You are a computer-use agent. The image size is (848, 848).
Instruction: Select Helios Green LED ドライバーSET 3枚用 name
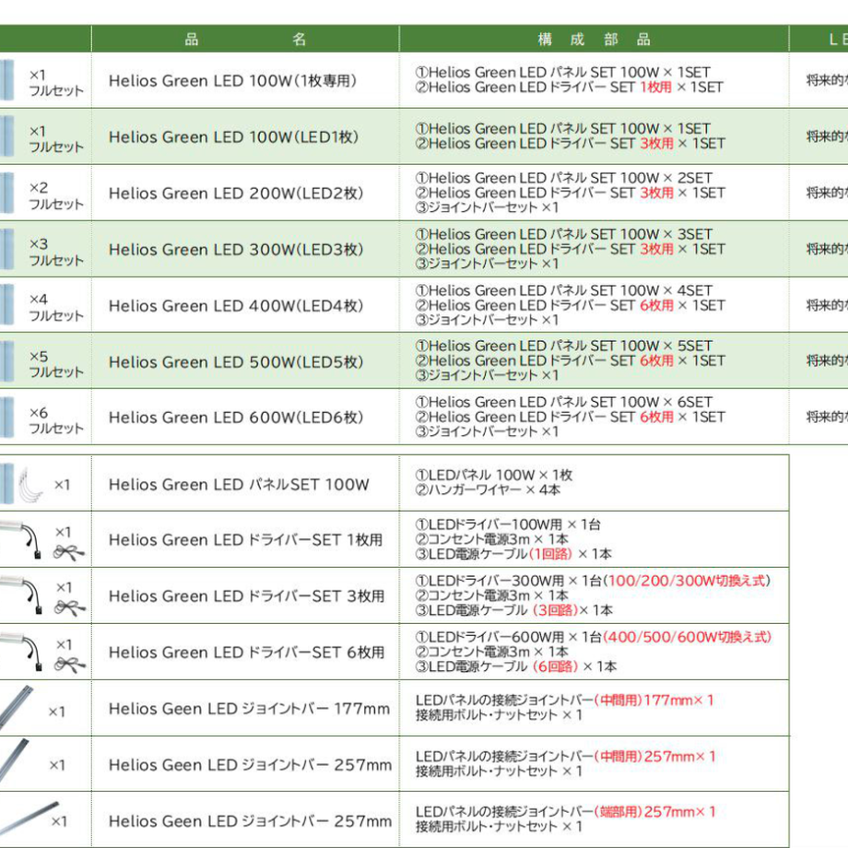247,596
